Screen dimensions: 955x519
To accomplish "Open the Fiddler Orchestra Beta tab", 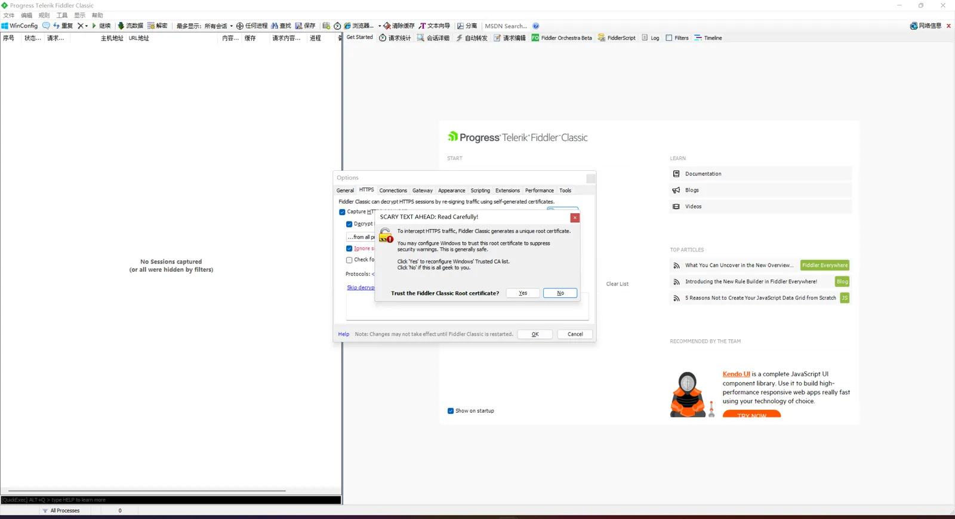I will (x=562, y=38).
